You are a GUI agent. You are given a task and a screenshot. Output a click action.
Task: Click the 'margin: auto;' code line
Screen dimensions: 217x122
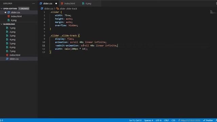click(64, 22)
